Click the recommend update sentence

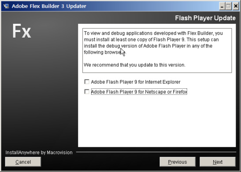(135, 65)
